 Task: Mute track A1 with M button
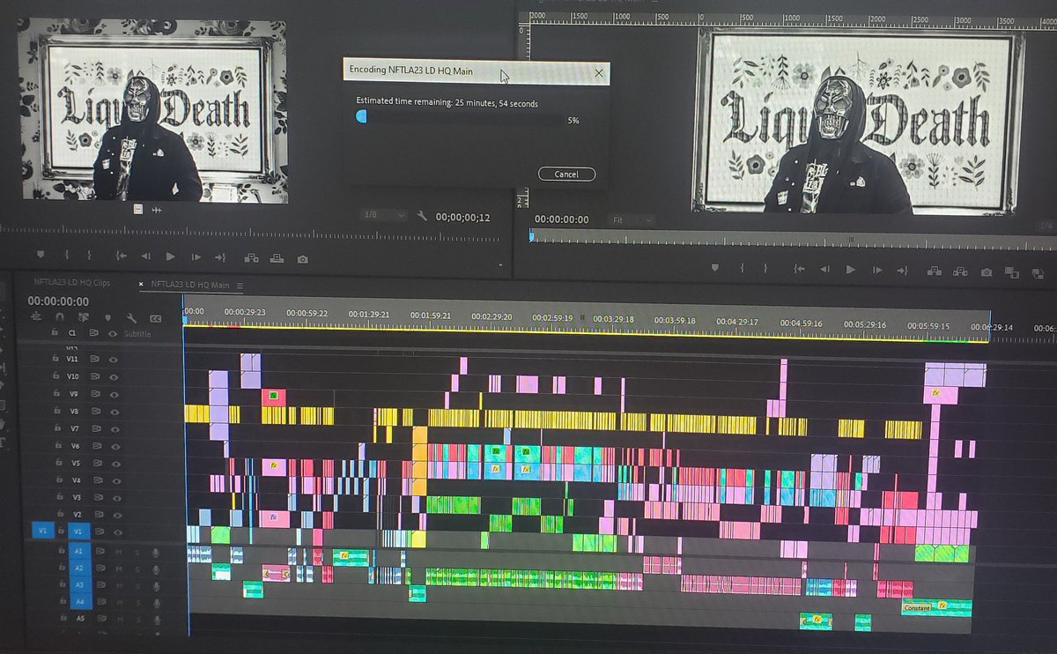pyautogui.click(x=119, y=553)
